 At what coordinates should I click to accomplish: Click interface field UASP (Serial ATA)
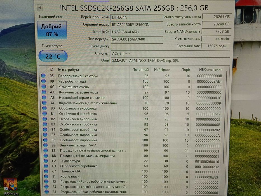(137, 32)
